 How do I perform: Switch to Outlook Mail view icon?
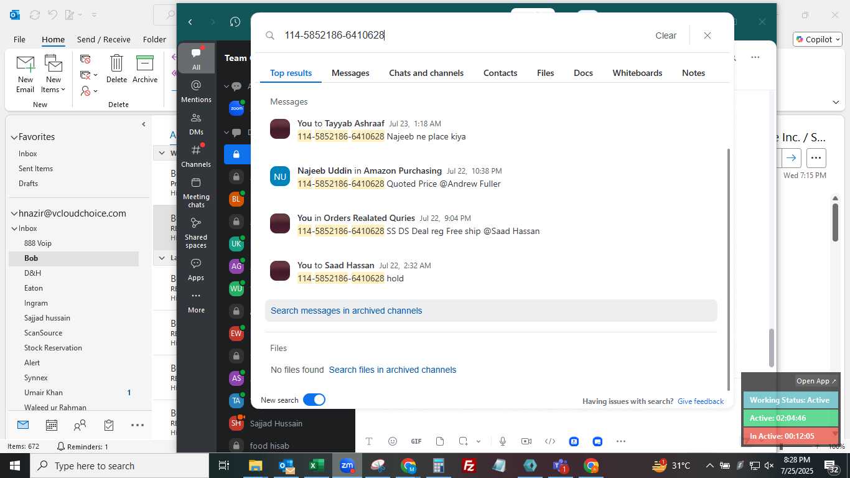pyautogui.click(x=23, y=425)
